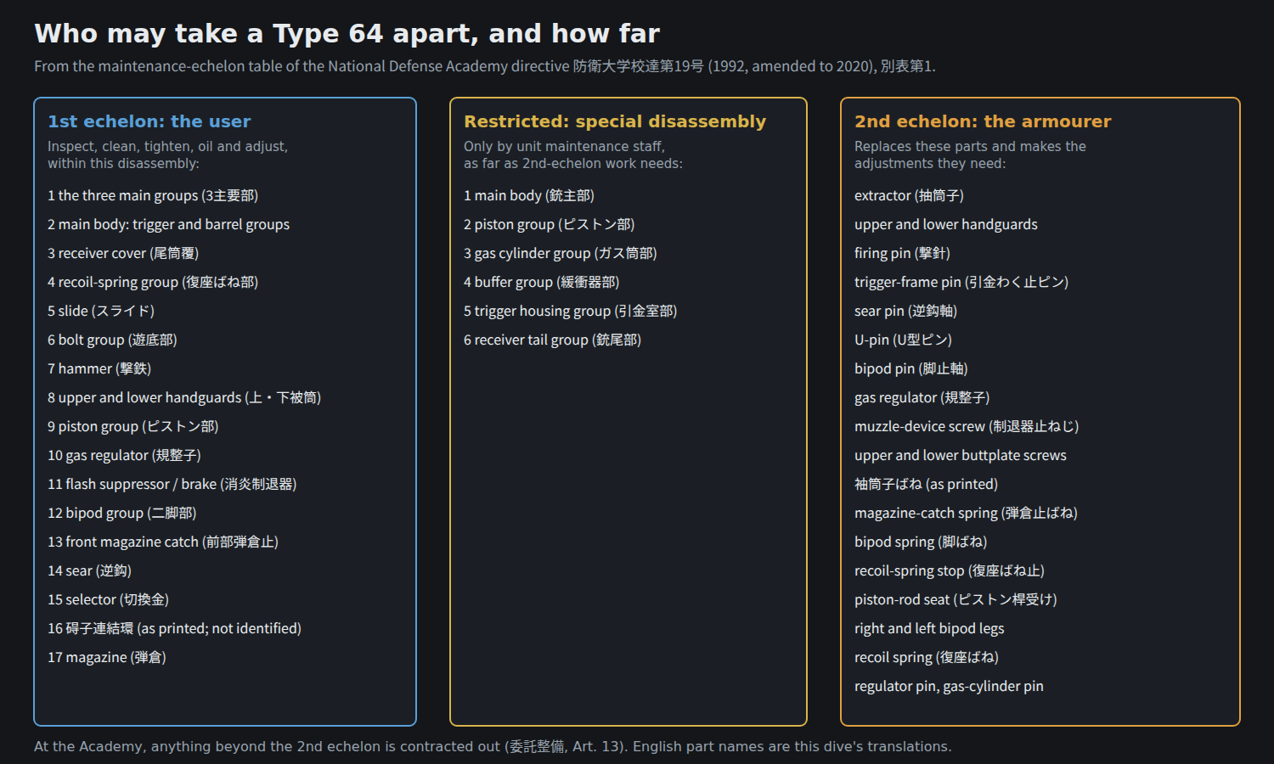
Task: Select '15 selector (切換金)' entry
Action: [x=109, y=599]
